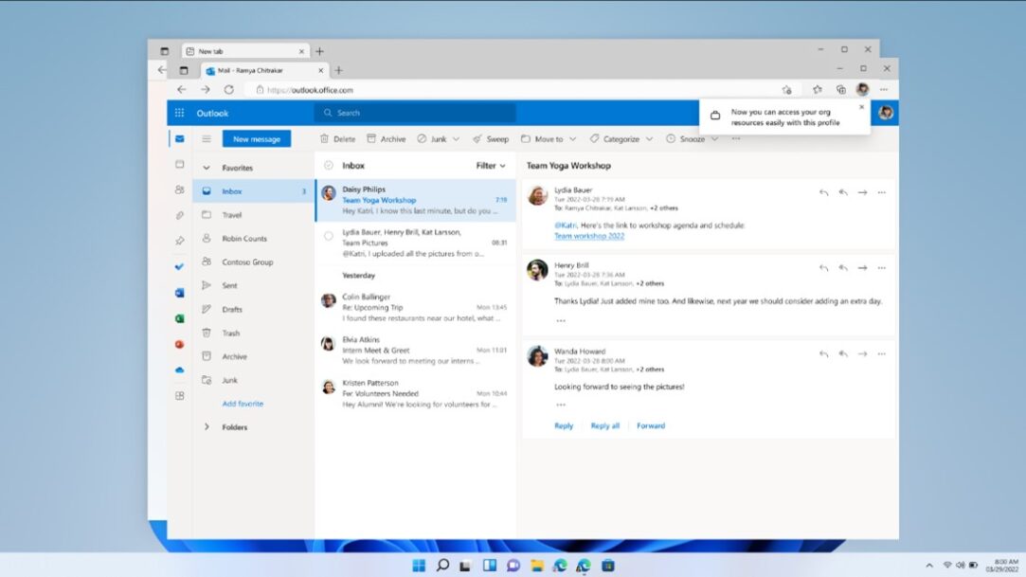
Task: Open the People module from the app rail
Action: pos(179,189)
